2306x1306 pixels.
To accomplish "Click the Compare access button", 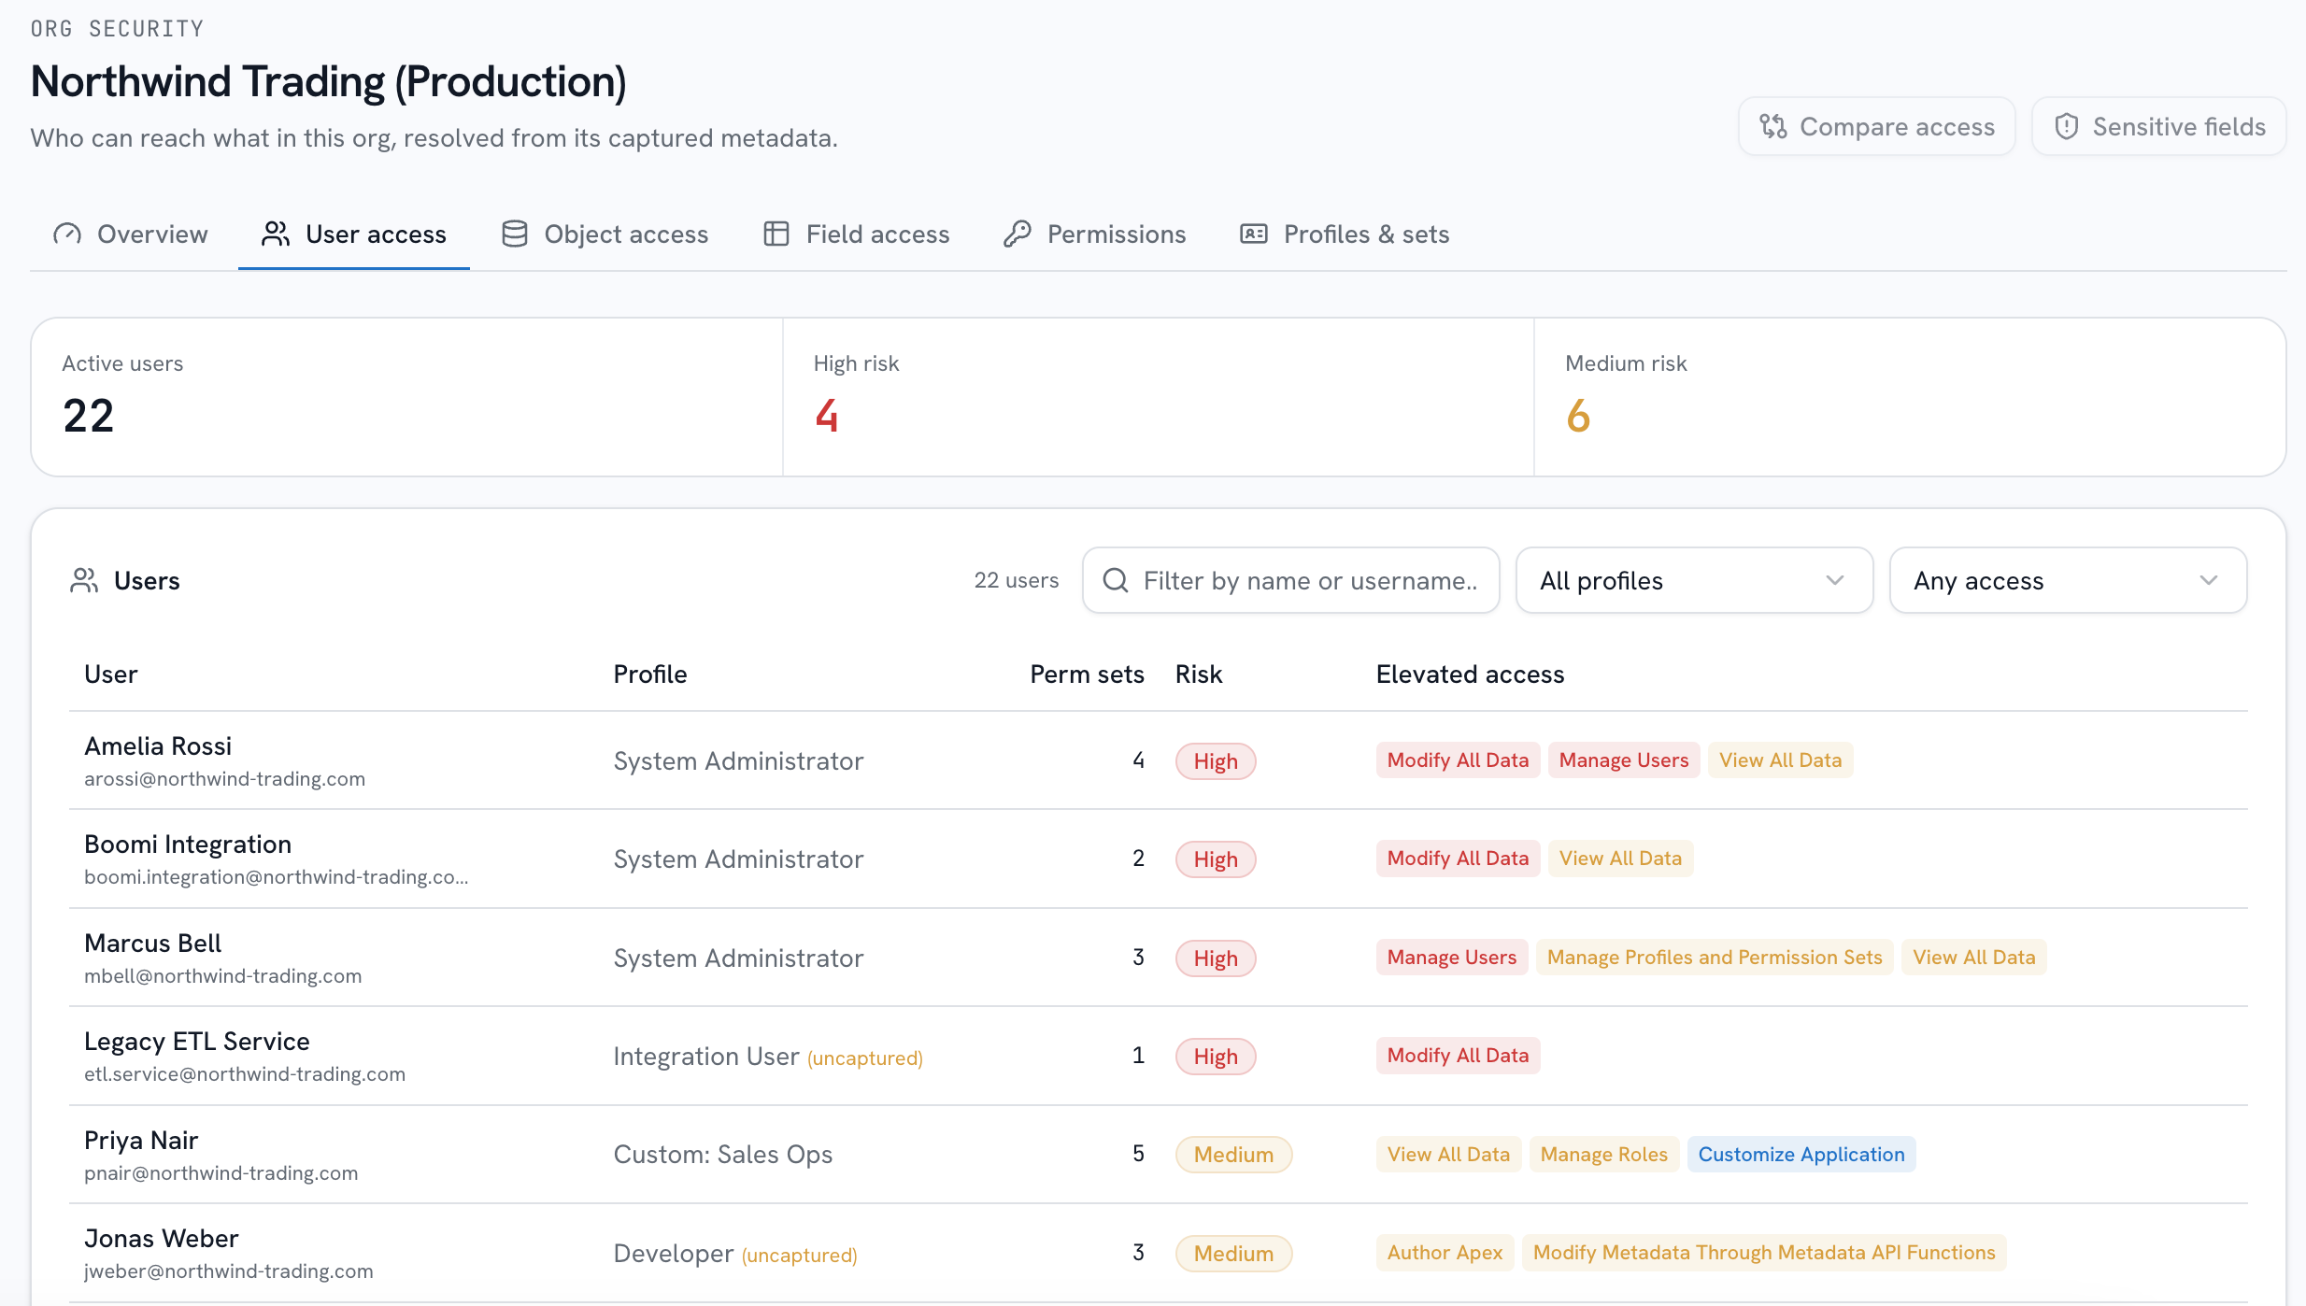I will [1876, 126].
